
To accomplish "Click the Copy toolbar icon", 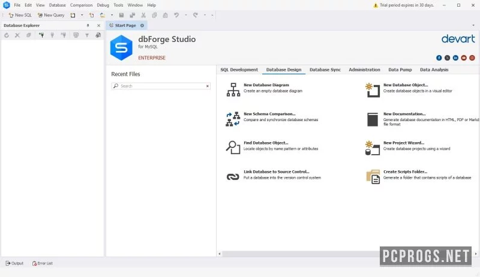I will tap(154, 15).
